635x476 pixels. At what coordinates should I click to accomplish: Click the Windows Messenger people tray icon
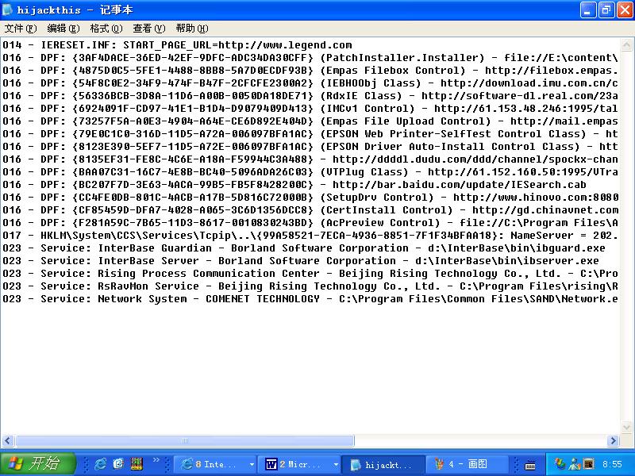coord(574,464)
